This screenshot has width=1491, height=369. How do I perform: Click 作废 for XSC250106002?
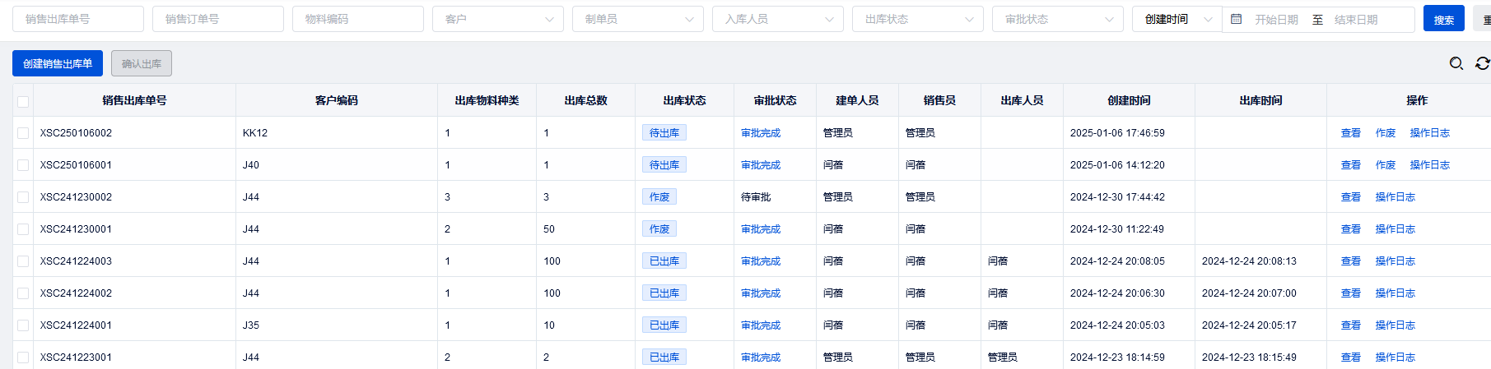1386,133
